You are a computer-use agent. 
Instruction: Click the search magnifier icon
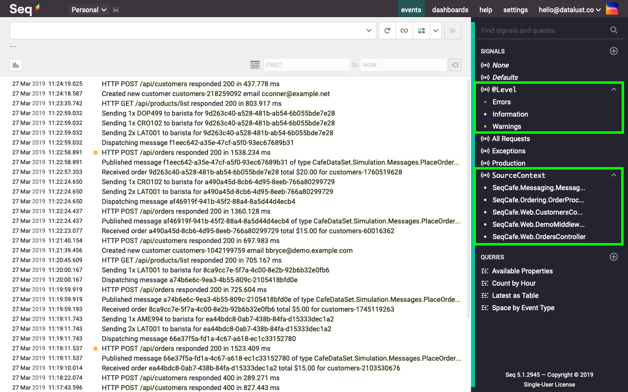click(x=614, y=30)
